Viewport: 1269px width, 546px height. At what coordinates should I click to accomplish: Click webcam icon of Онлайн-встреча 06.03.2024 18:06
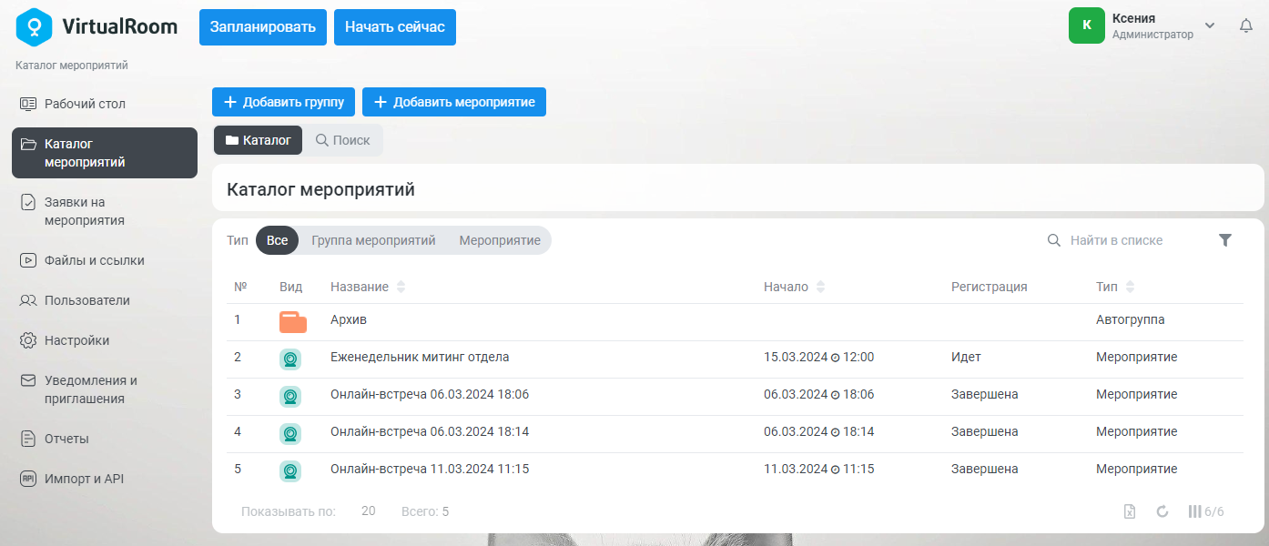pos(290,397)
